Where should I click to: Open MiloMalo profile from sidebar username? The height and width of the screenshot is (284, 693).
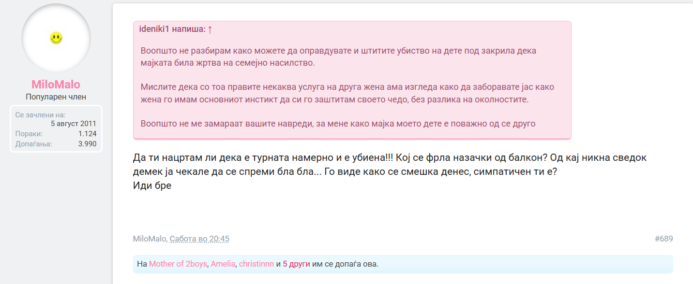pos(56,85)
